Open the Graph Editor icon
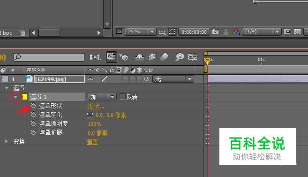308x177 pixels. [192, 57]
